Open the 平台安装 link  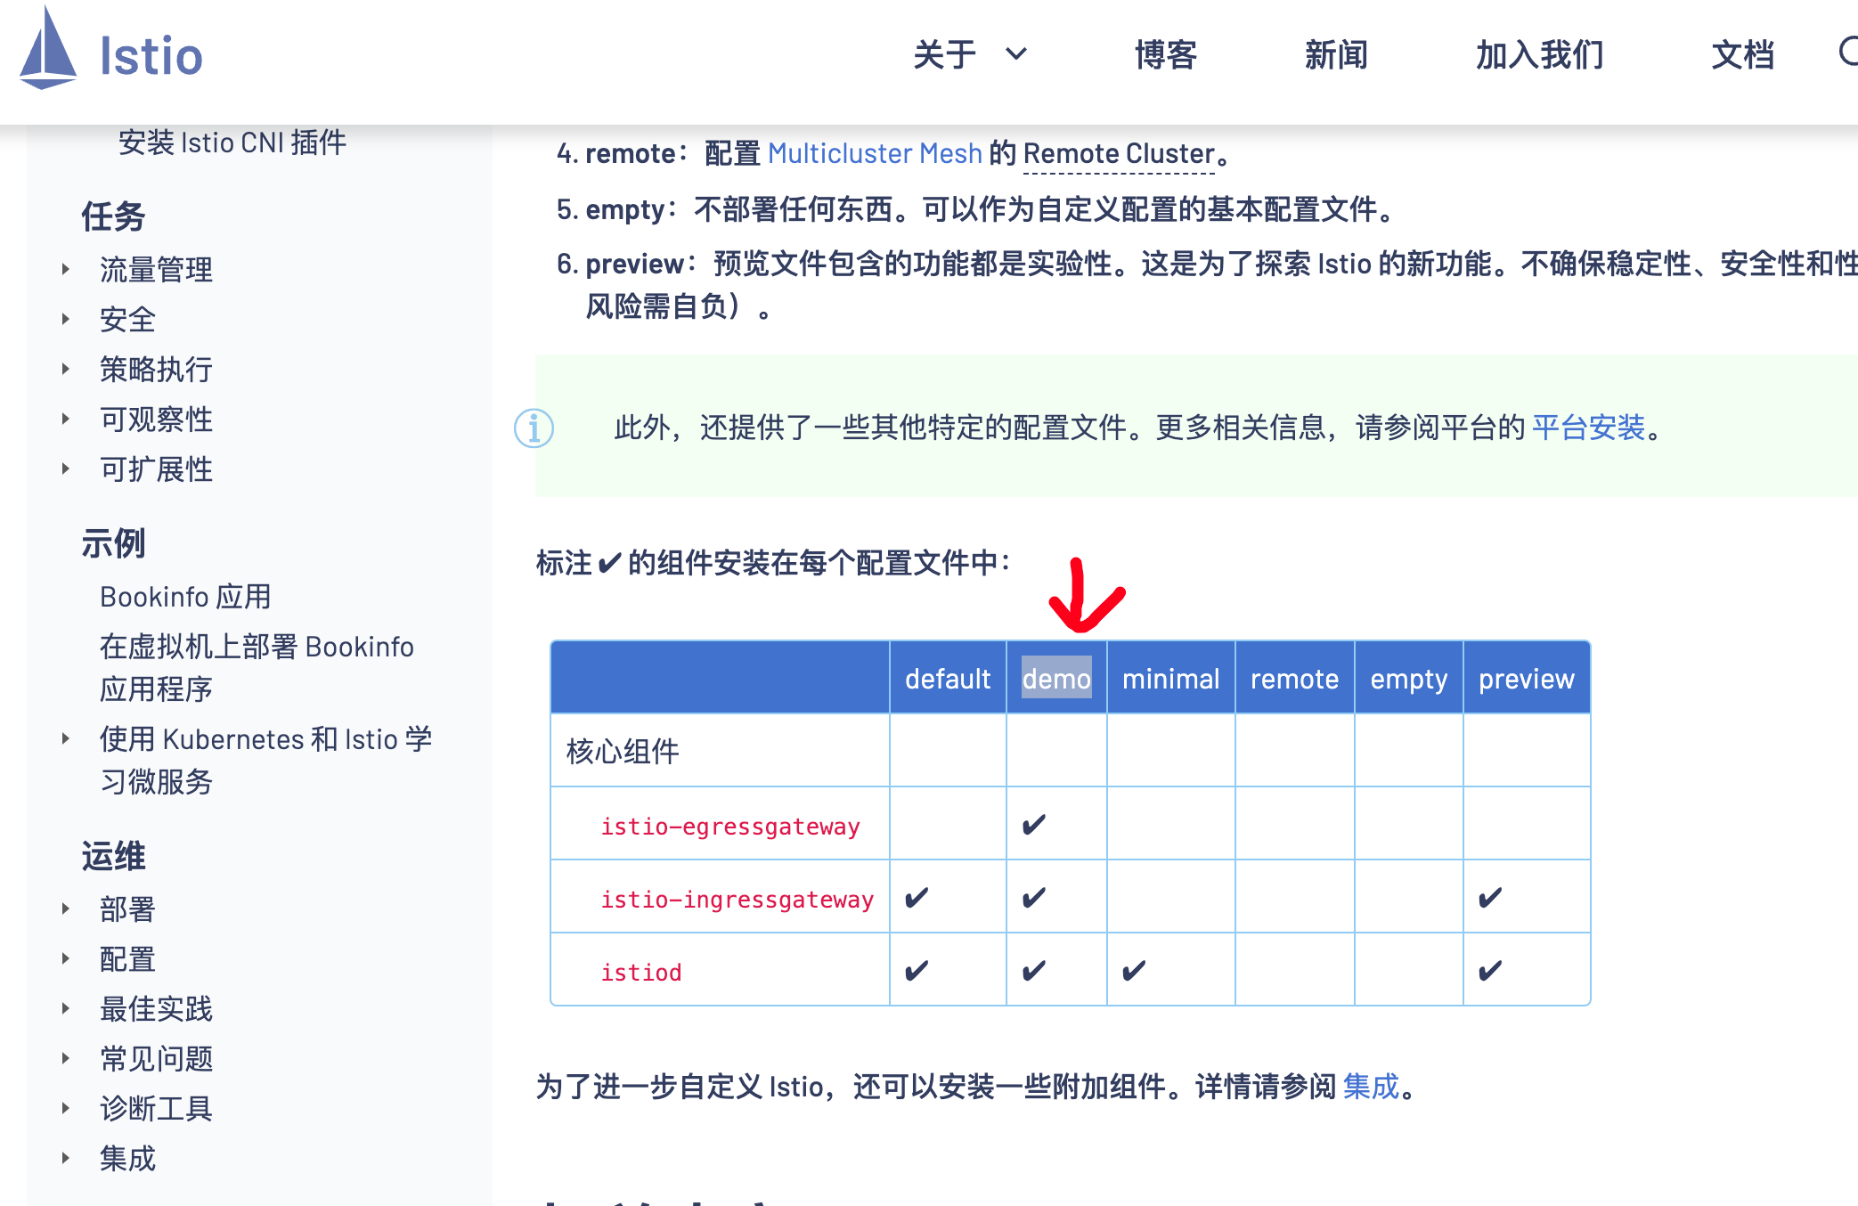click(x=1587, y=428)
